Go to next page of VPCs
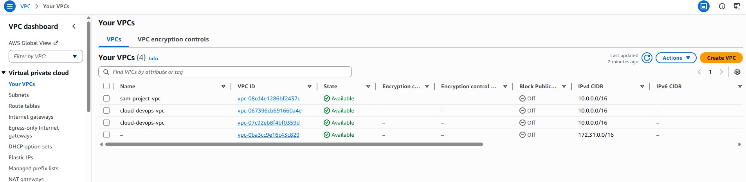Image resolution: width=746 pixels, height=182 pixels. coord(721,72)
